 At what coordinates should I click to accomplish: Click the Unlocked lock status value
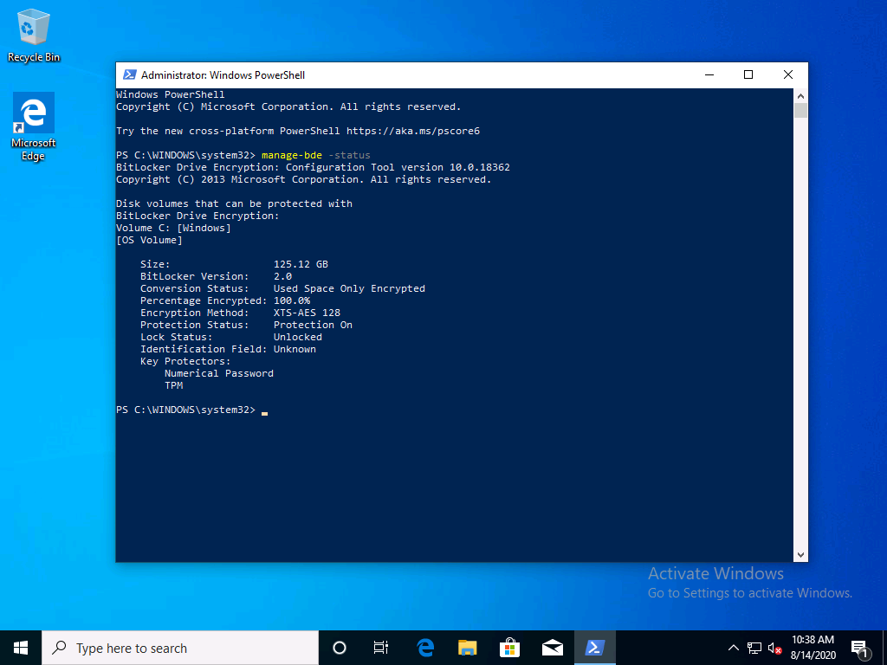[x=298, y=337]
